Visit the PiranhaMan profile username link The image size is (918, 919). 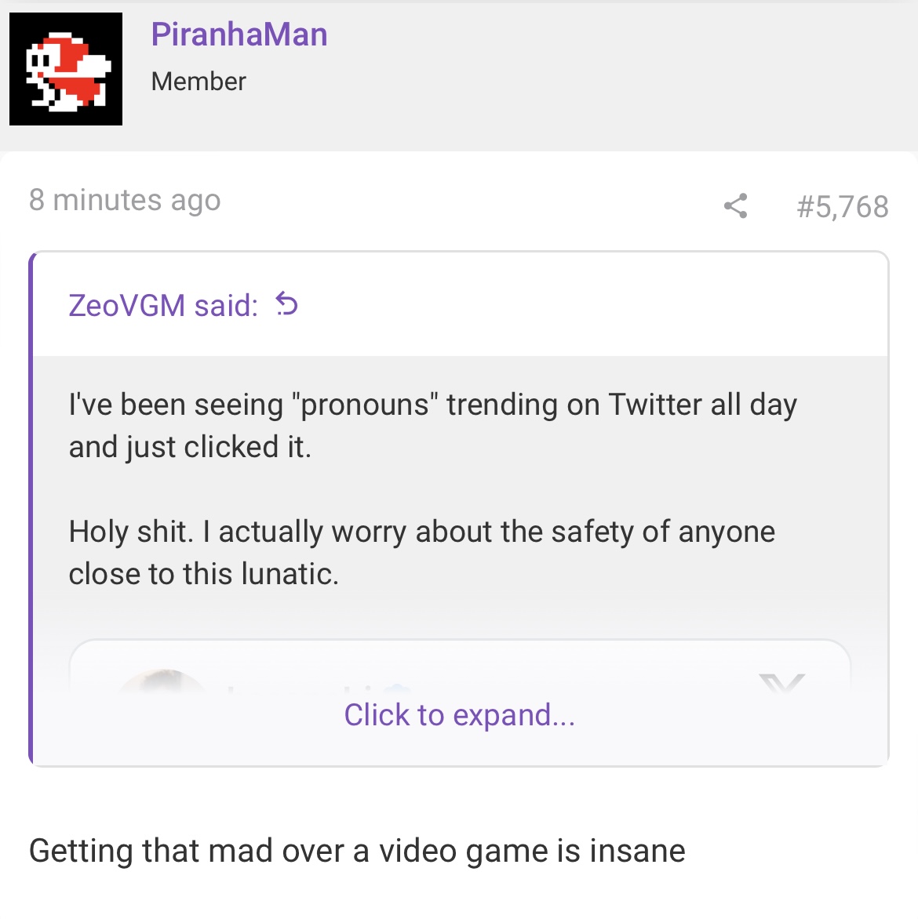(239, 34)
